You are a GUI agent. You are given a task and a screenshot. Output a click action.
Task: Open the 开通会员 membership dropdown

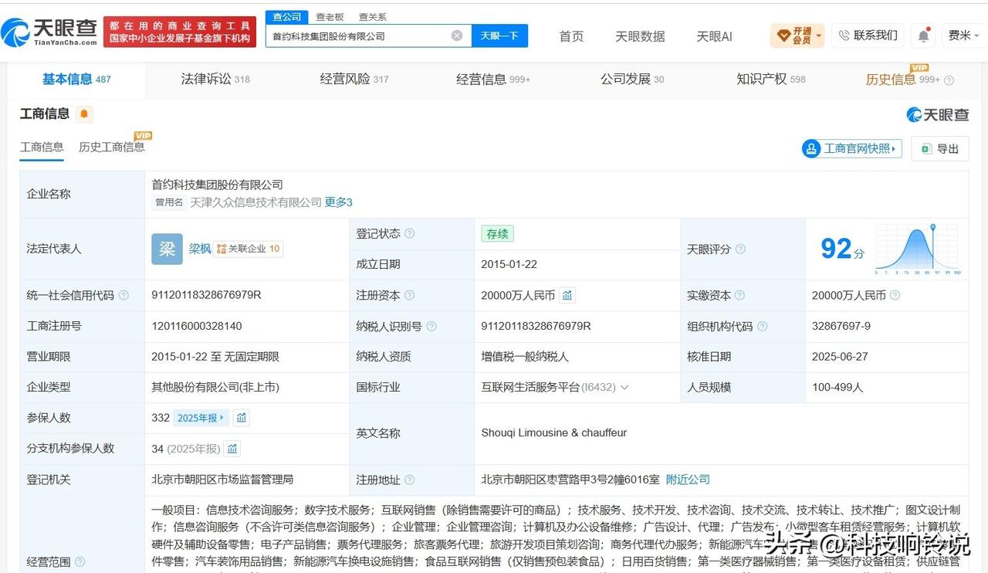[797, 36]
